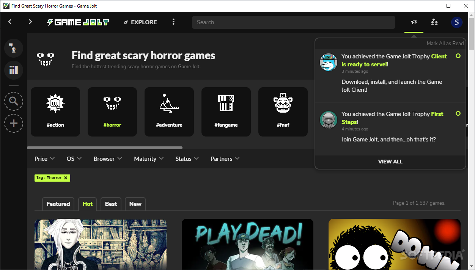
Task: Switch to the Hot tab
Action: pos(88,204)
